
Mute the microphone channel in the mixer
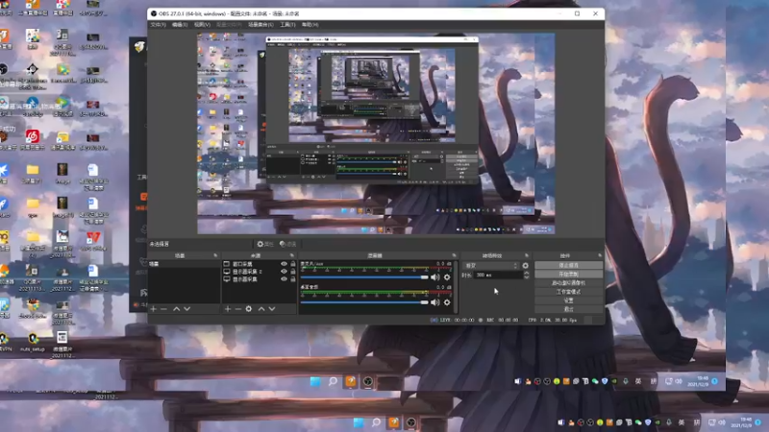pyautogui.click(x=435, y=277)
